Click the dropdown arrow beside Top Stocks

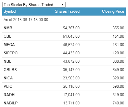click(x=63, y=5)
